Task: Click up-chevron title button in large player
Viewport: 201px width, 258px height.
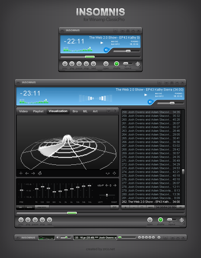Action: coord(177,82)
